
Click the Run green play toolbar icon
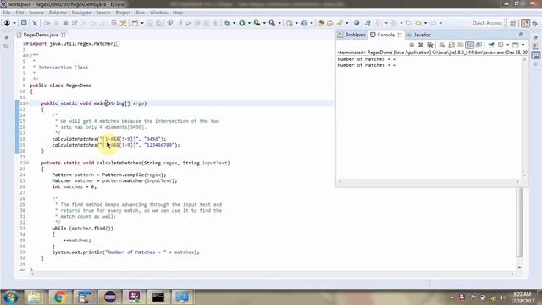pos(242,23)
